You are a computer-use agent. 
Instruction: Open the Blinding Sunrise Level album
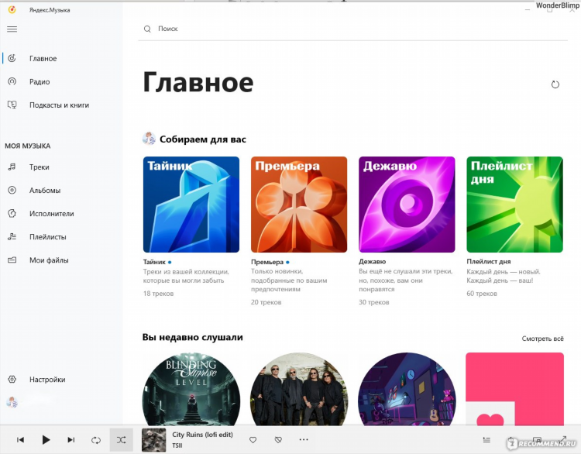coord(191,389)
